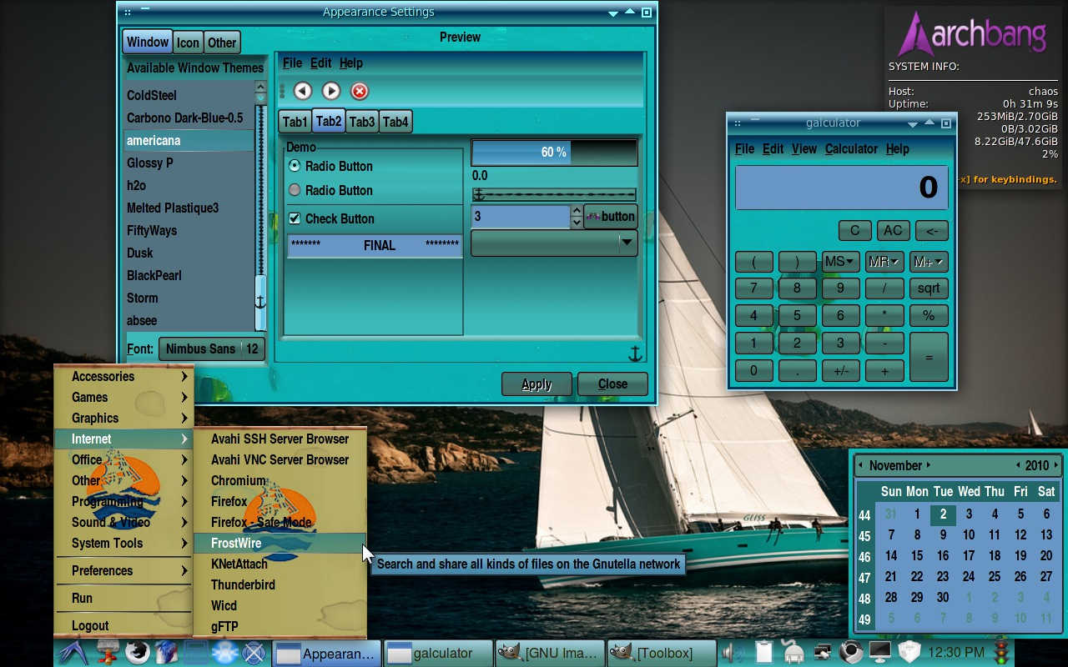Click the equals key in galculator

pyautogui.click(x=929, y=357)
